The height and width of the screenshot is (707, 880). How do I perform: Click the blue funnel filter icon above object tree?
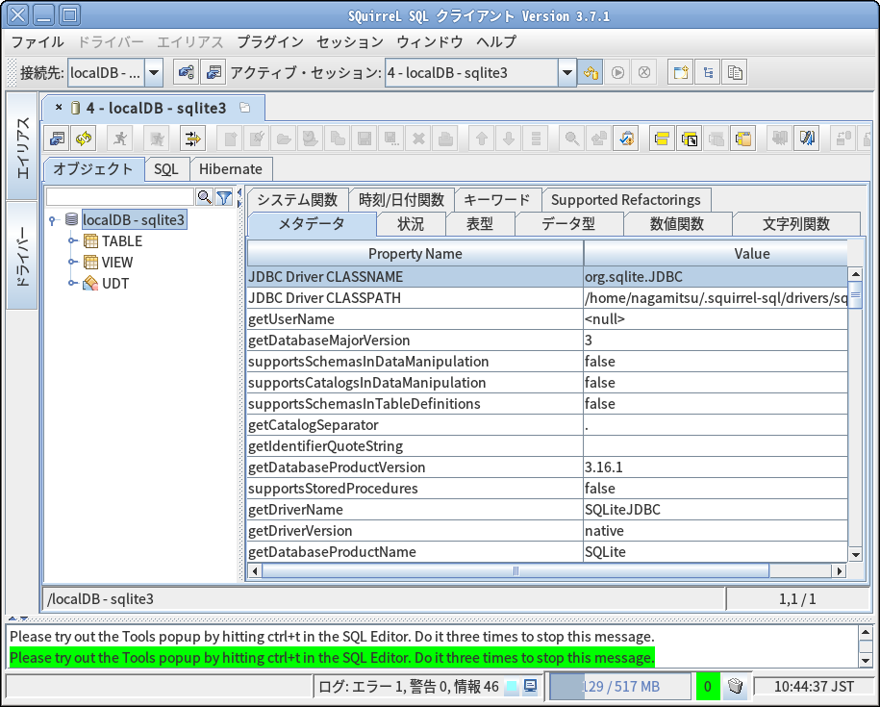click(x=224, y=197)
